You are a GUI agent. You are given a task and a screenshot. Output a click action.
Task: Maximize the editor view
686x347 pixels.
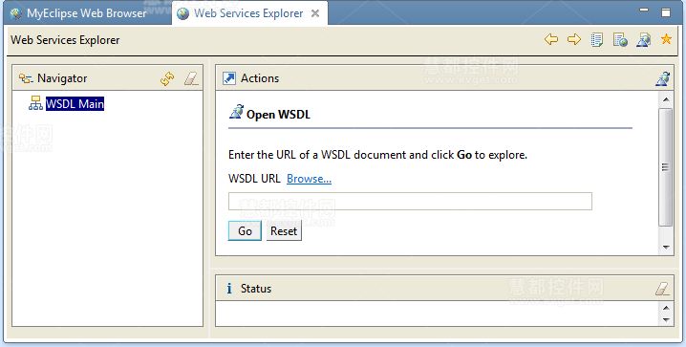click(665, 12)
